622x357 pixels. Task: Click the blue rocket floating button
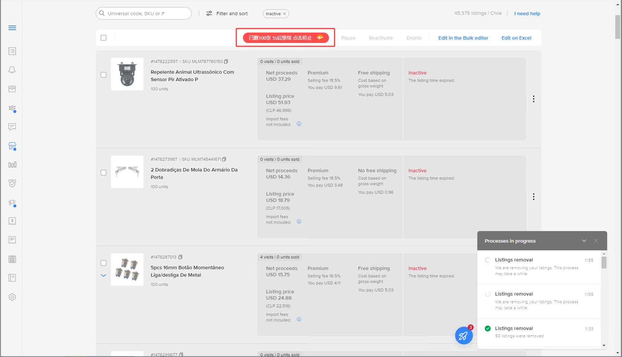pyautogui.click(x=464, y=336)
